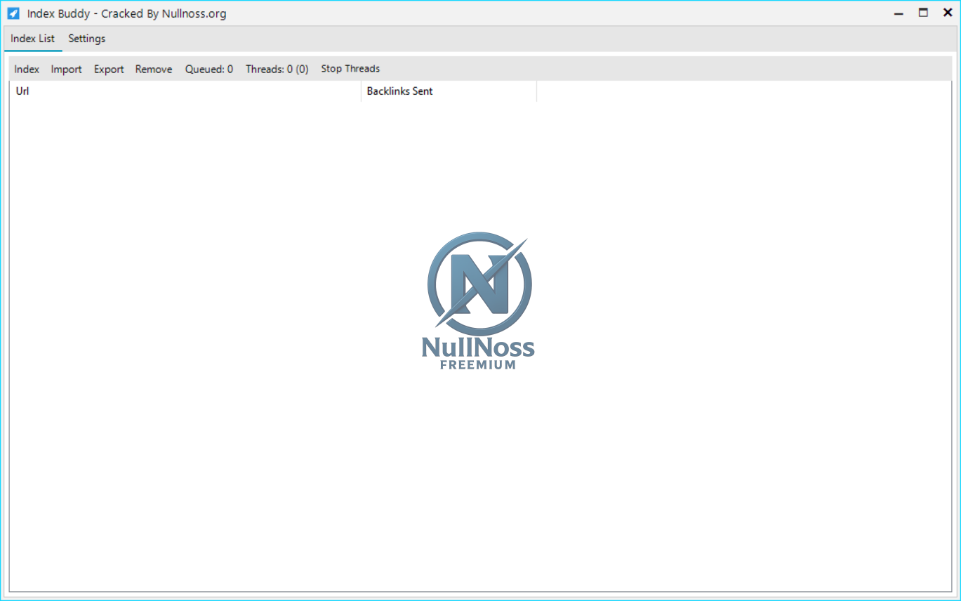
Task: Click Import to load a URL list
Action: pos(66,68)
